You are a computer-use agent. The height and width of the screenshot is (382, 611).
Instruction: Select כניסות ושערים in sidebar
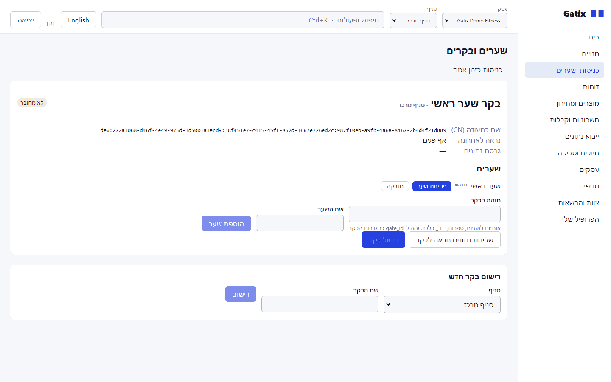coord(564,70)
